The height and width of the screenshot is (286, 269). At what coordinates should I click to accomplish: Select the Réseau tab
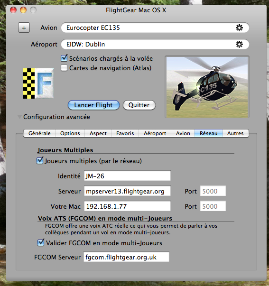[x=209, y=133]
